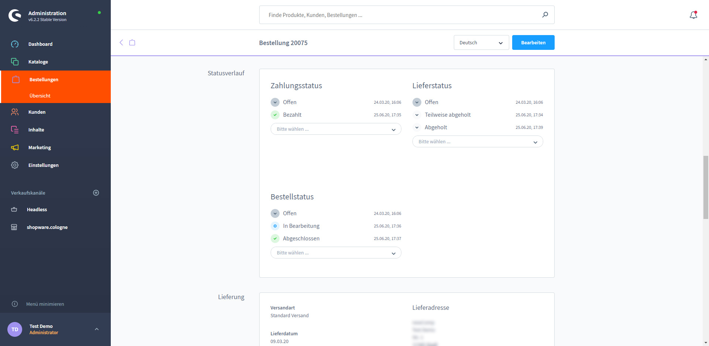Click the Headless basket icon
The height and width of the screenshot is (346, 709).
[x=14, y=209]
